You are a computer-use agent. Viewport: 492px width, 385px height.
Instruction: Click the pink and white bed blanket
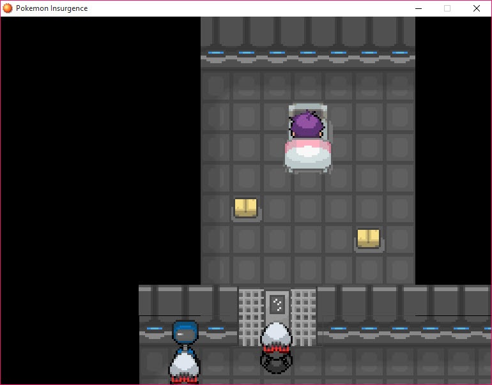pos(308,155)
